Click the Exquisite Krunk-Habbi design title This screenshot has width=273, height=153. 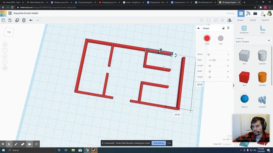point(26,13)
